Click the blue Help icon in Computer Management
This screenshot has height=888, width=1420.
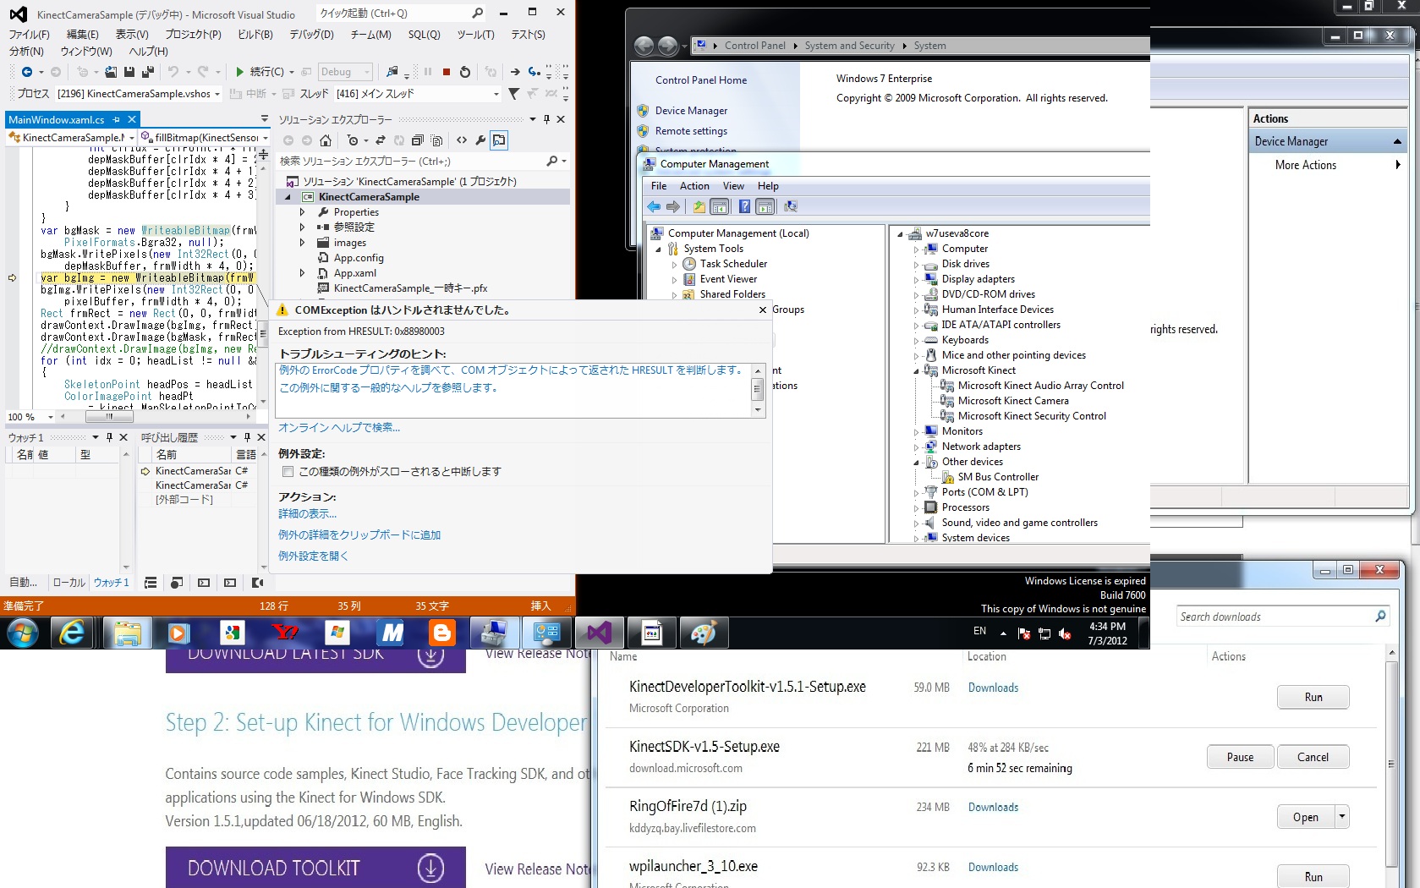point(744,206)
